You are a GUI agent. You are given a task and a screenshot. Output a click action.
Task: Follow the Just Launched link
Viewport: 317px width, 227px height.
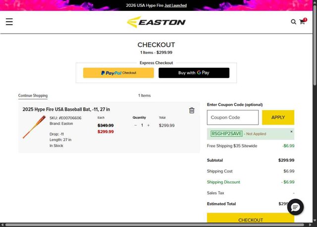[x=175, y=5]
